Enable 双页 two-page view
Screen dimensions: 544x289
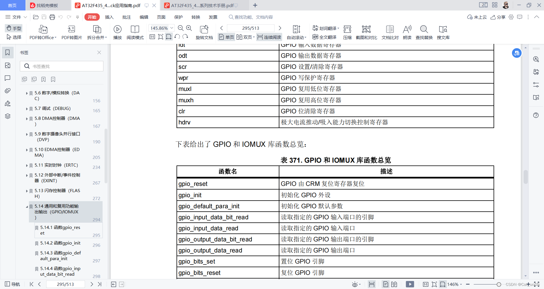pyautogui.click(x=245, y=37)
